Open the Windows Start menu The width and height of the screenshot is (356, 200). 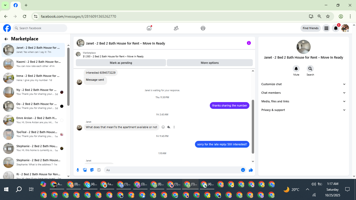[6, 189]
